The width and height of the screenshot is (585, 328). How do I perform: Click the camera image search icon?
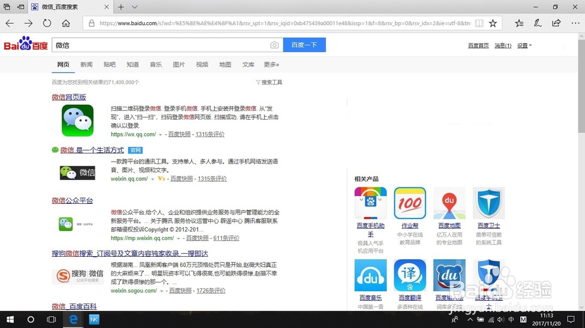point(274,45)
